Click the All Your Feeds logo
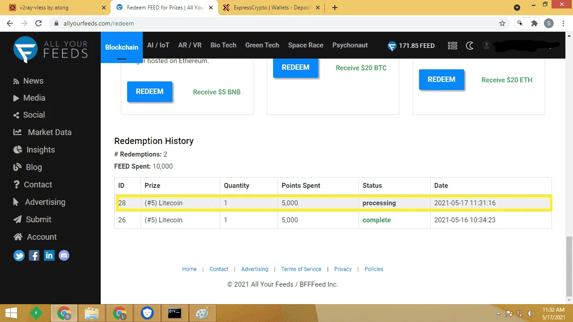Image resolution: width=573 pixels, height=322 pixels. 50,50
